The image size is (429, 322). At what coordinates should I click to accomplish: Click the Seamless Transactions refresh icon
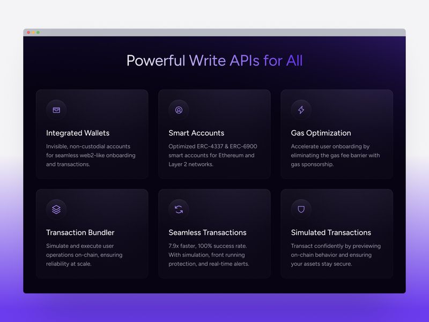[x=179, y=209]
